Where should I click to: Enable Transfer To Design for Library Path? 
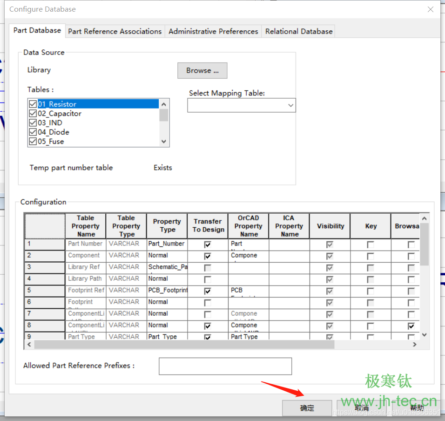pos(208,279)
